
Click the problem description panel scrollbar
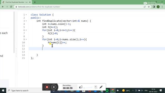14,32
